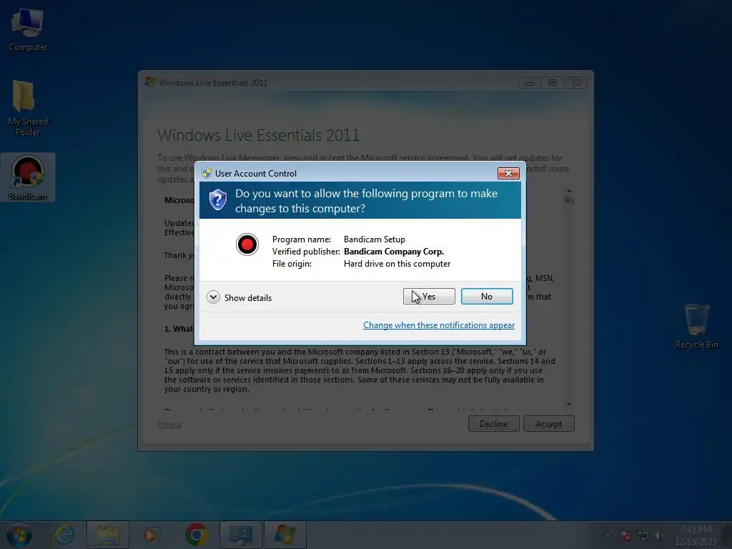Image resolution: width=732 pixels, height=549 pixels.
Task: Select the Bandicam desktop shortcut
Action: 28,178
